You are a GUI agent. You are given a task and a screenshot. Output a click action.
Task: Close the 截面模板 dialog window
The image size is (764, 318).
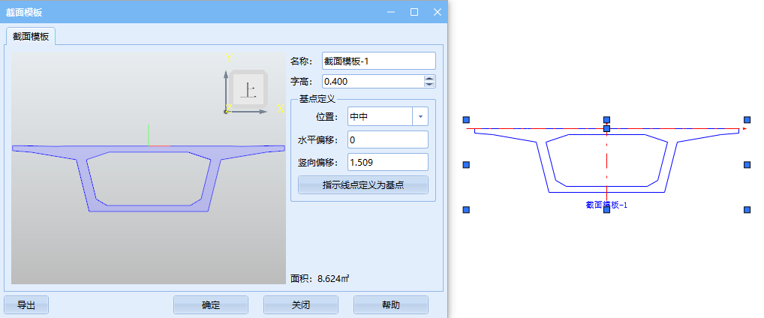pos(437,12)
